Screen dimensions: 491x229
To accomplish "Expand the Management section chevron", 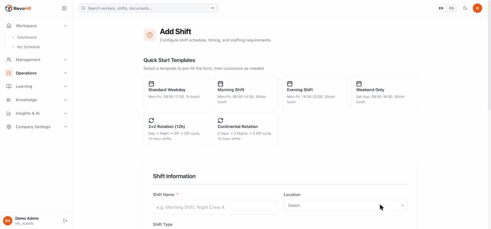I will point(65,60).
